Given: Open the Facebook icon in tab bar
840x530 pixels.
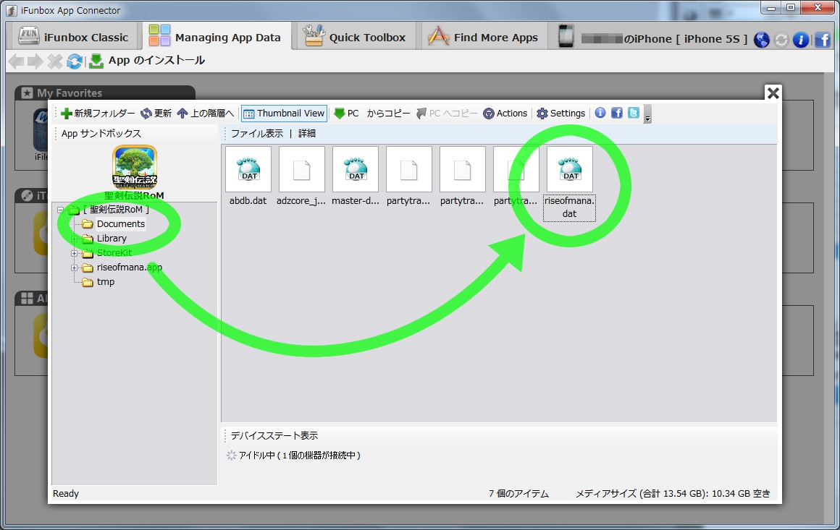Looking at the screenshot, I should coord(823,39).
